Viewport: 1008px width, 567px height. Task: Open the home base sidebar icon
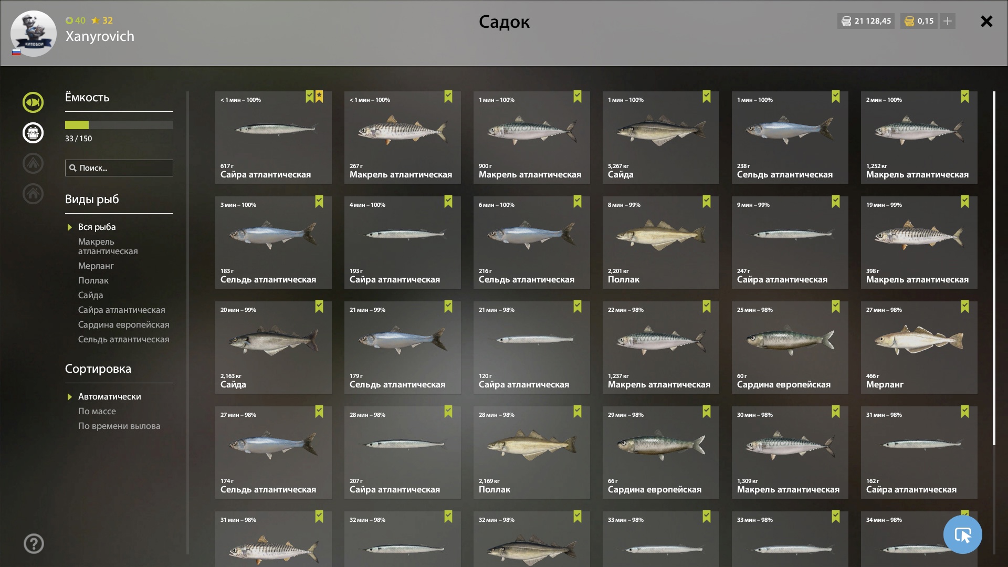pos(33,194)
